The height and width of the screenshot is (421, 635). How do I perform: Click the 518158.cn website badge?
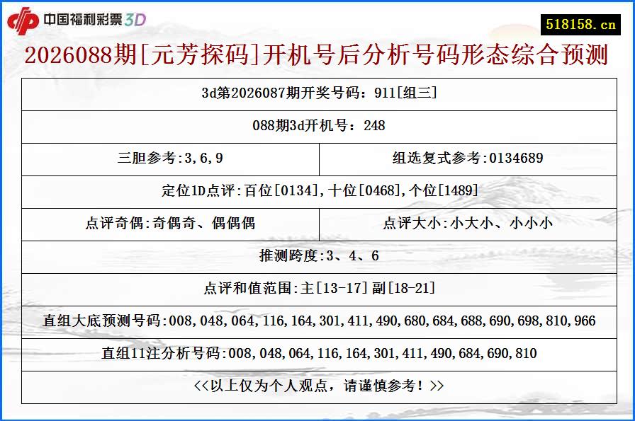click(580, 25)
